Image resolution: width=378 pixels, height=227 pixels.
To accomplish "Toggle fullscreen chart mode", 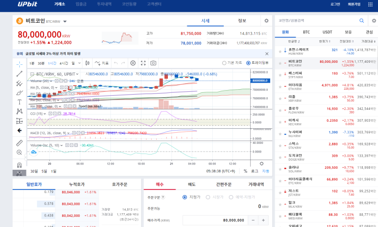I will pos(143,63).
